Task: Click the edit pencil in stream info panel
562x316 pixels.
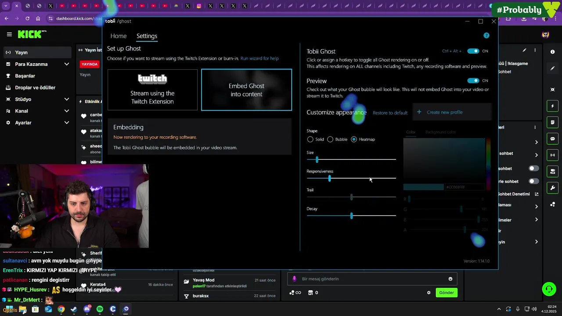Action: pos(524,50)
